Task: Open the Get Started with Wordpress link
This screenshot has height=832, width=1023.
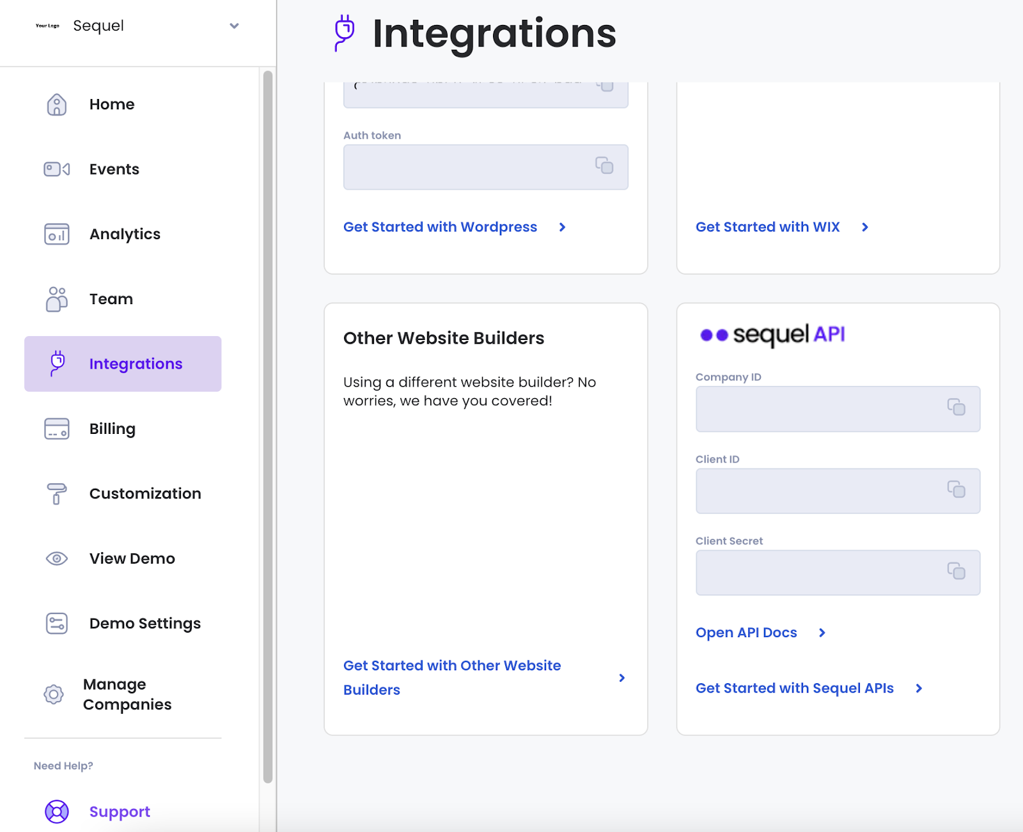Action: point(440,227)
